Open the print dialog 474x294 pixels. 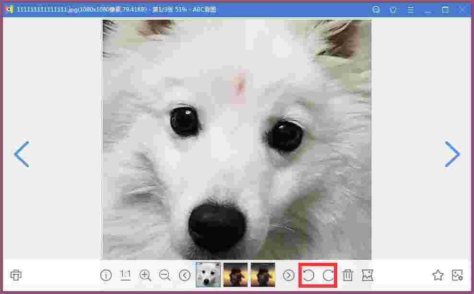click(x=16, y=275)
